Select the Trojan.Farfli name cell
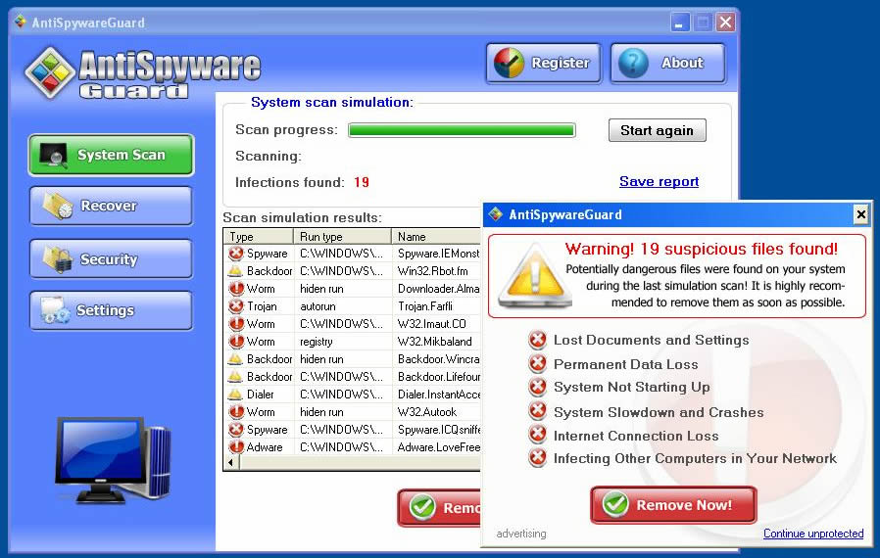The width and height of the screenshot is (880, 558). coord(425,306)
